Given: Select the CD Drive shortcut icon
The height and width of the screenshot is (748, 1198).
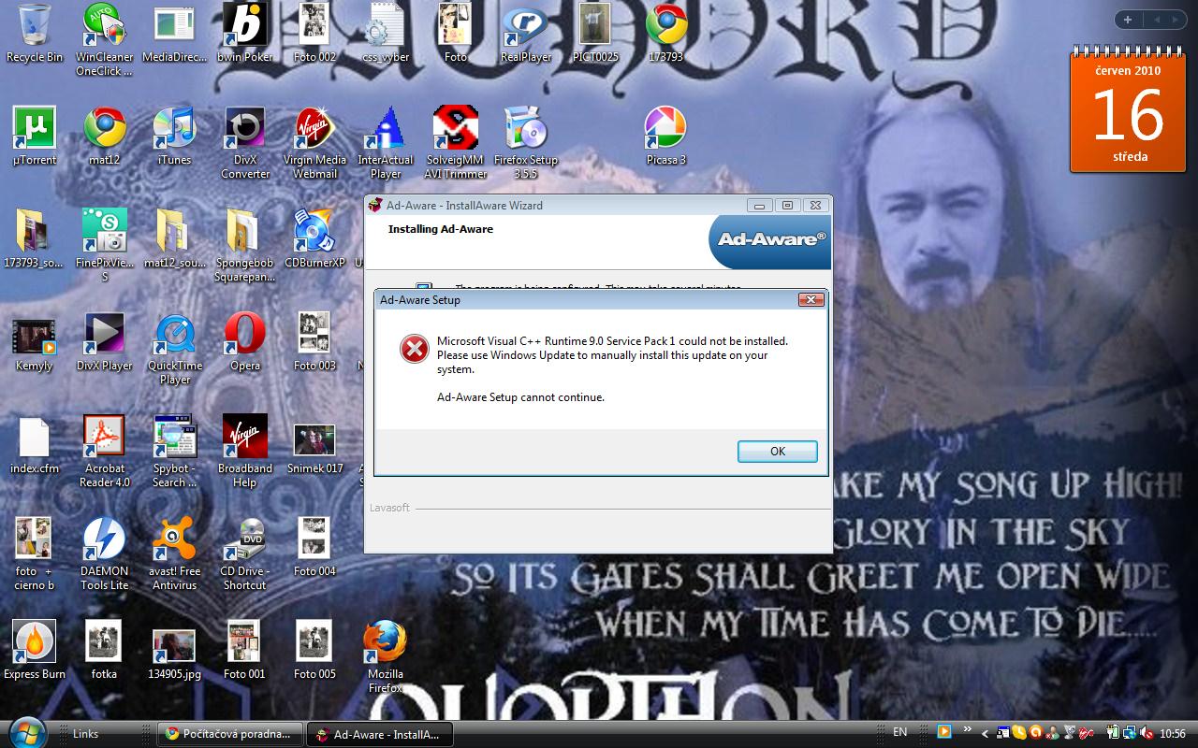Looking at the screenshot, I should click(x=244, y=554).
